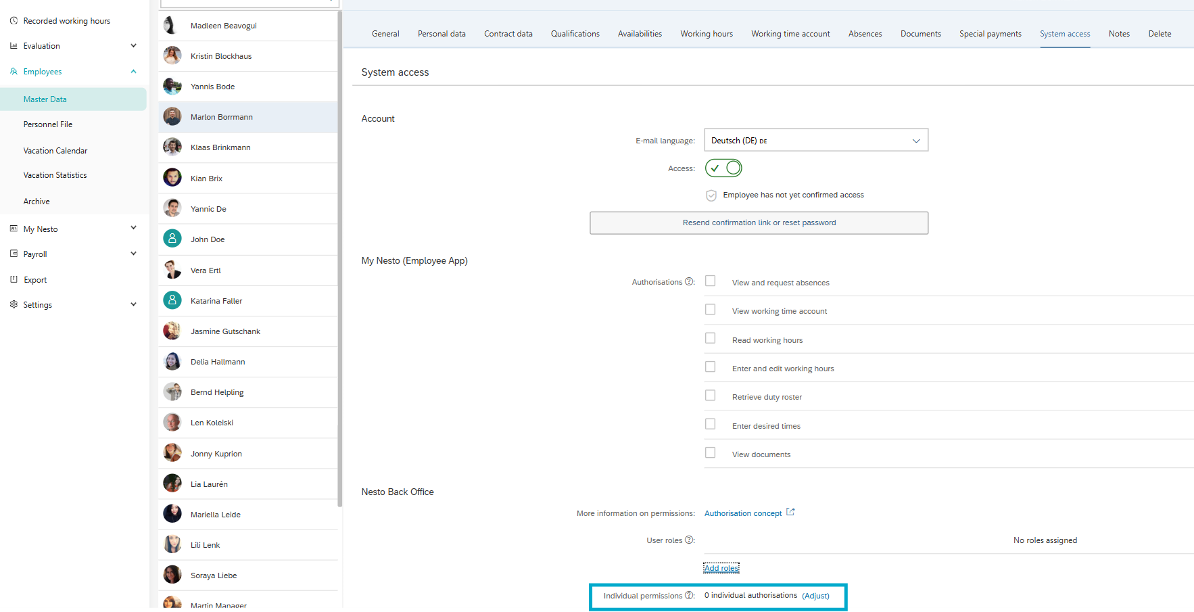This screenshot has width=1194, height=612.
Task: Click the Evaluation chart icon in sidebar
Action: pos(14,46)
